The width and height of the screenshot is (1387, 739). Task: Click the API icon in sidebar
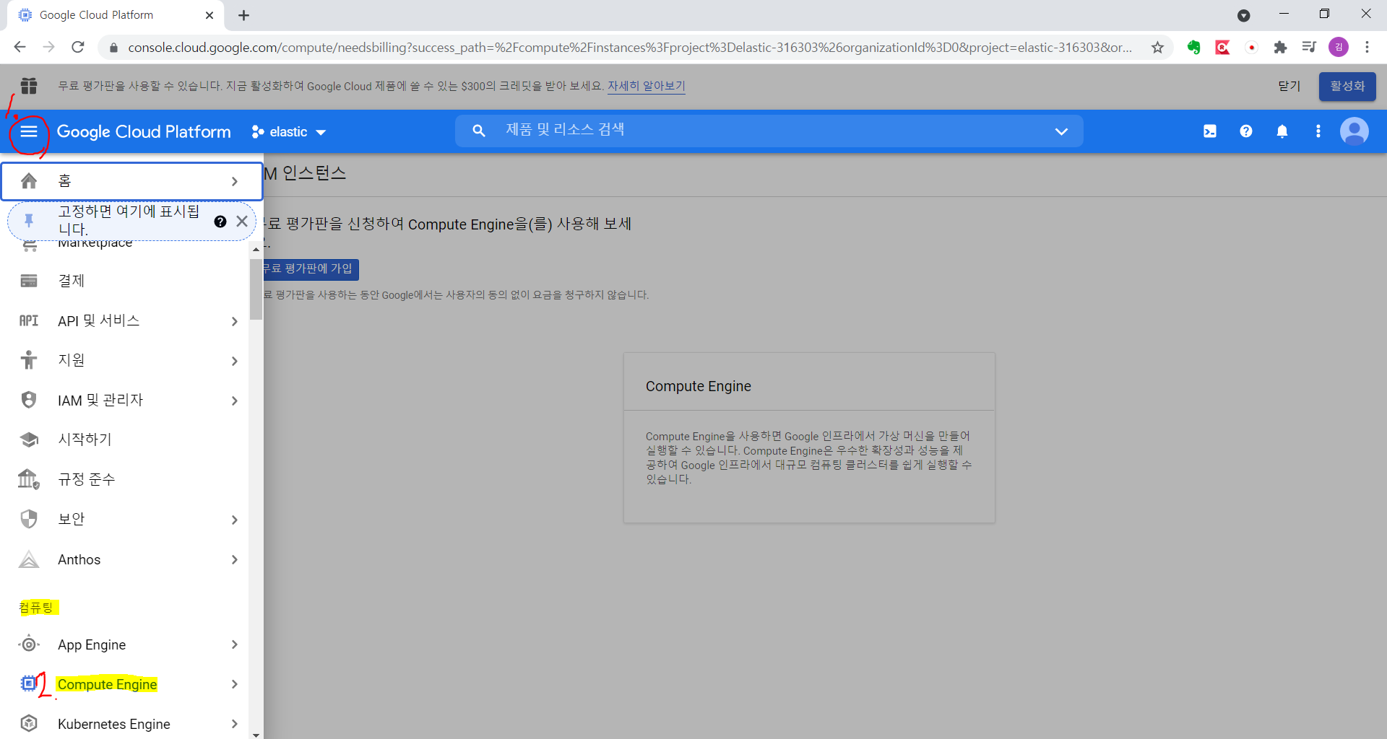coord(29,320)
